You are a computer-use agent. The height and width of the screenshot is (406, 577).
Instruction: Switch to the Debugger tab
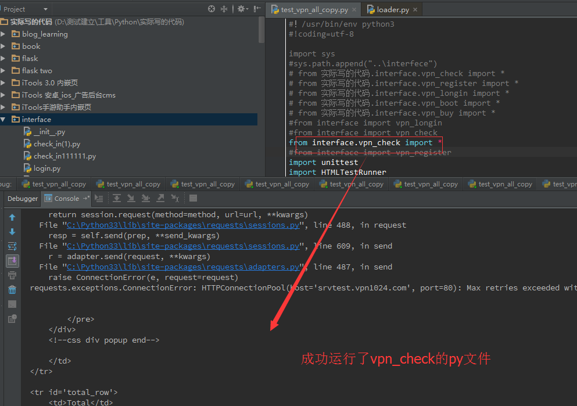tap(23, 198)
